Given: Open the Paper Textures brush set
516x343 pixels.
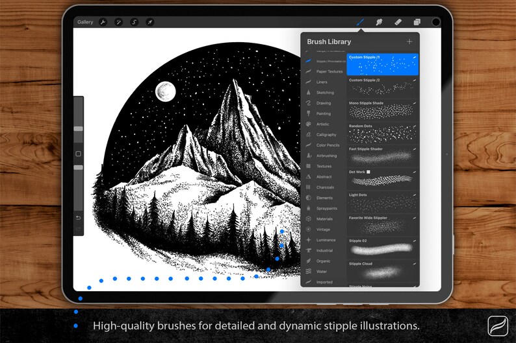Looking at the screenshot, I should click(x=325, y=71).
